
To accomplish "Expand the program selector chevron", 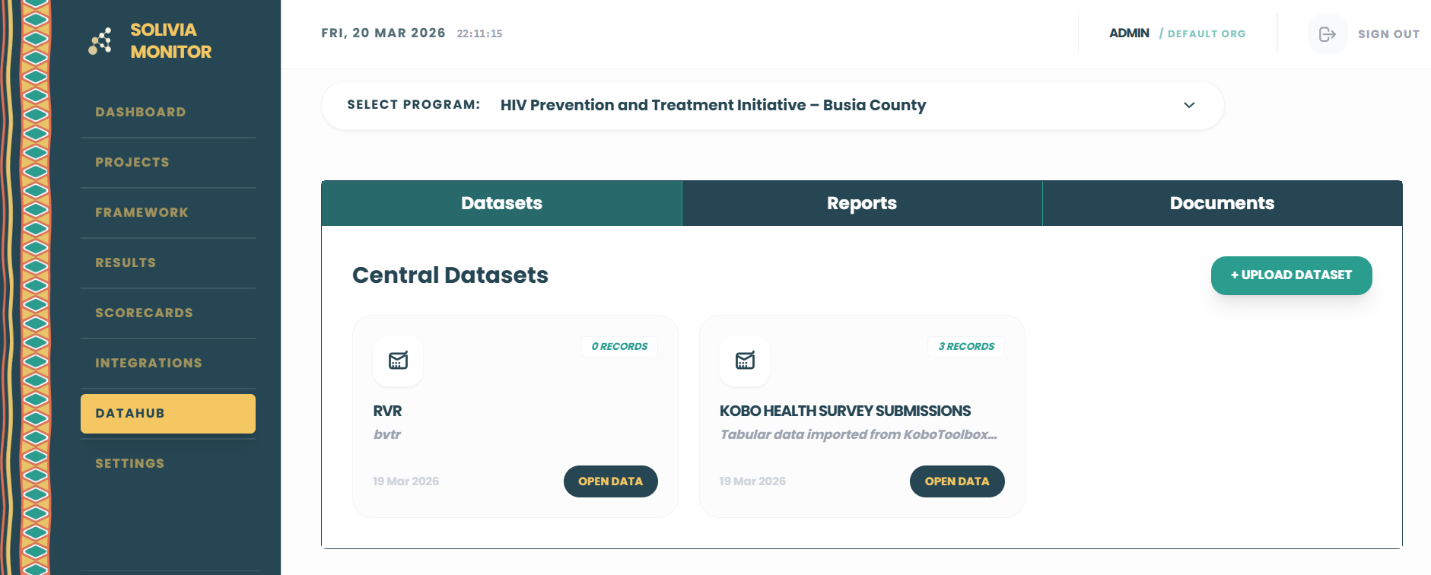I will 1189,105.
